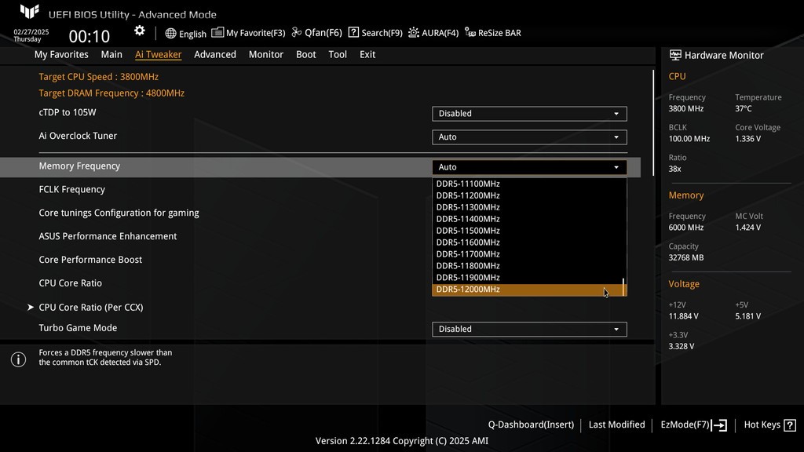Click the dropdown list scrollbar thumb

click(x=623, y=287)
